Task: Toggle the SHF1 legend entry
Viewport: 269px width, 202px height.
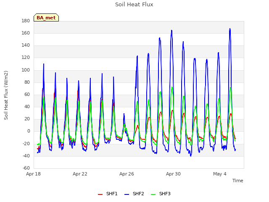Action: pos(108,194)
